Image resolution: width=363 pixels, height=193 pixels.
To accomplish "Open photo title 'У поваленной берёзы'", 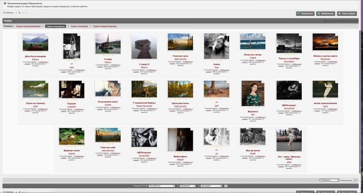I will 144,103.
